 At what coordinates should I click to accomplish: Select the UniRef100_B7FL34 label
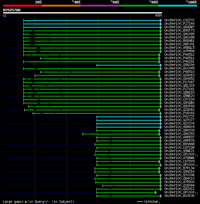pyautogui.click(x=179, y=168)
